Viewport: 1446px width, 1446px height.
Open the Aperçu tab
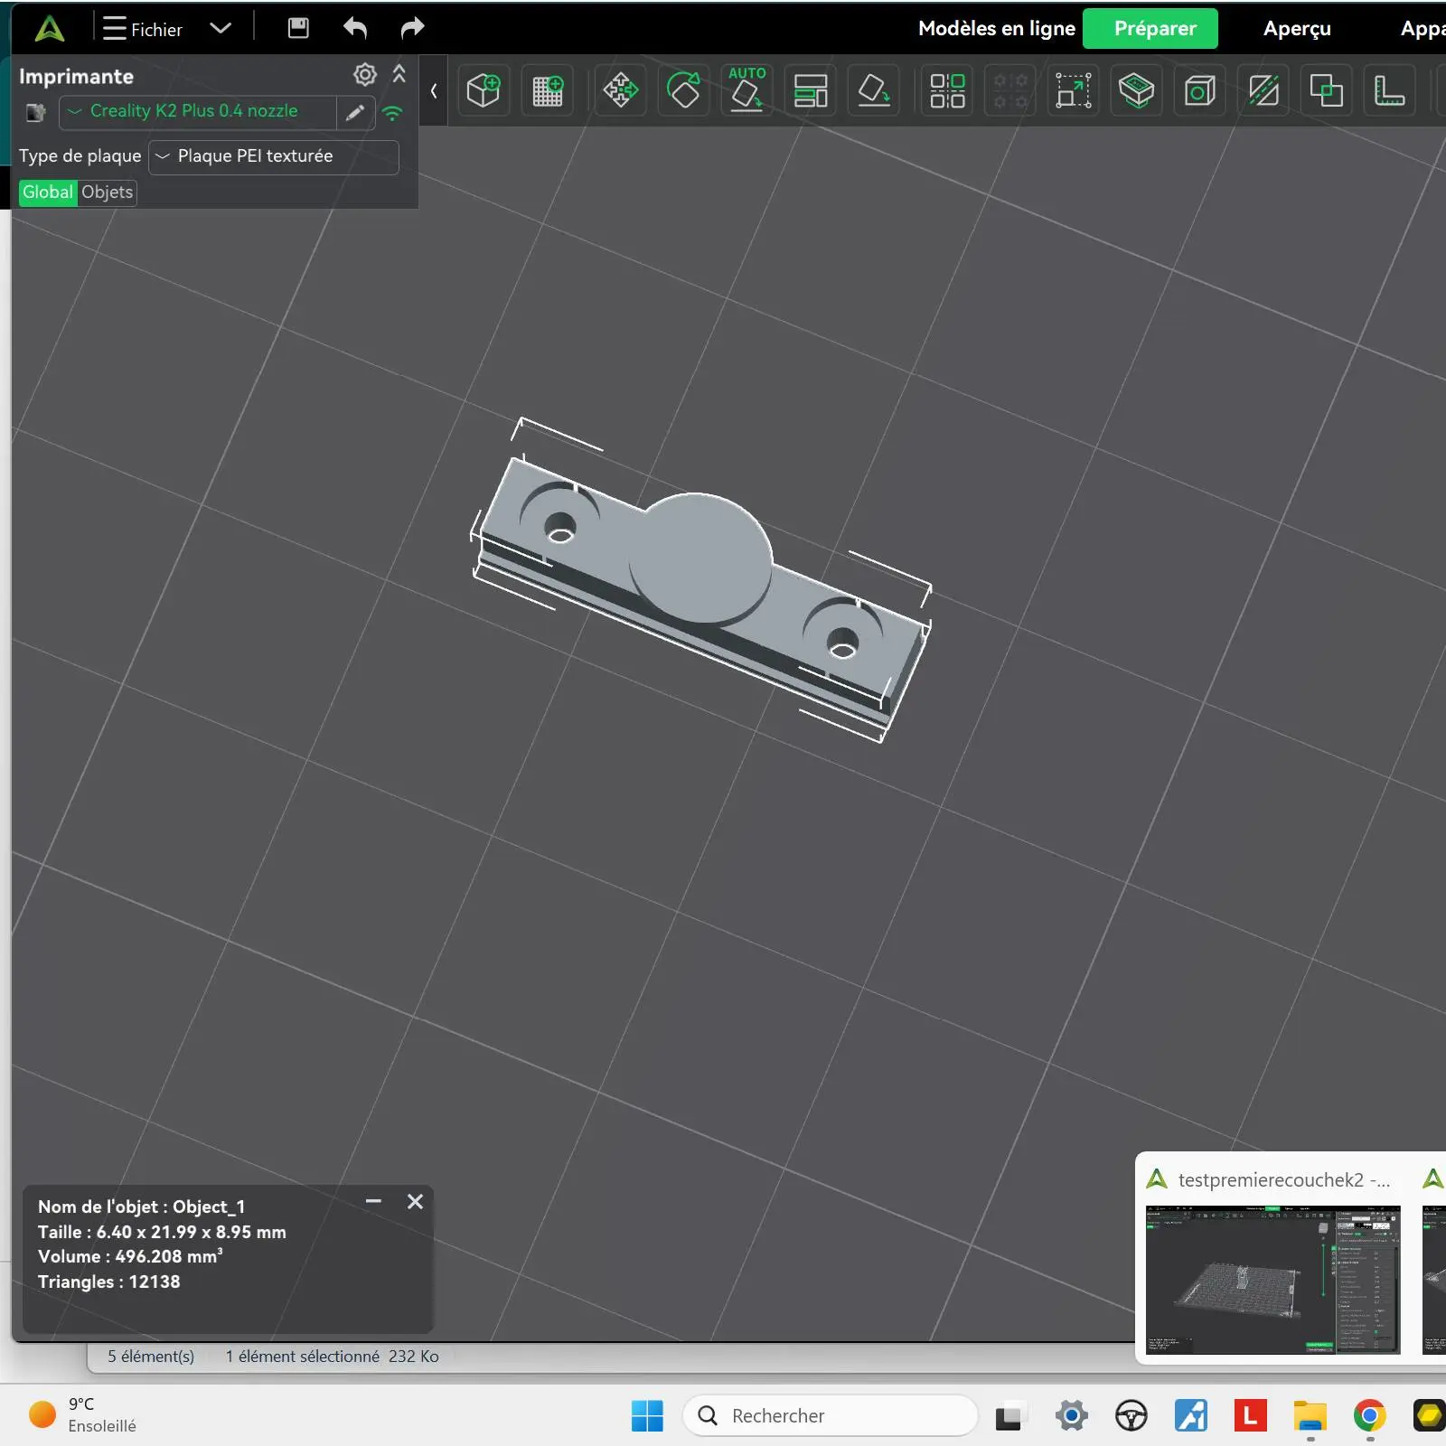tap(1296, 29)
